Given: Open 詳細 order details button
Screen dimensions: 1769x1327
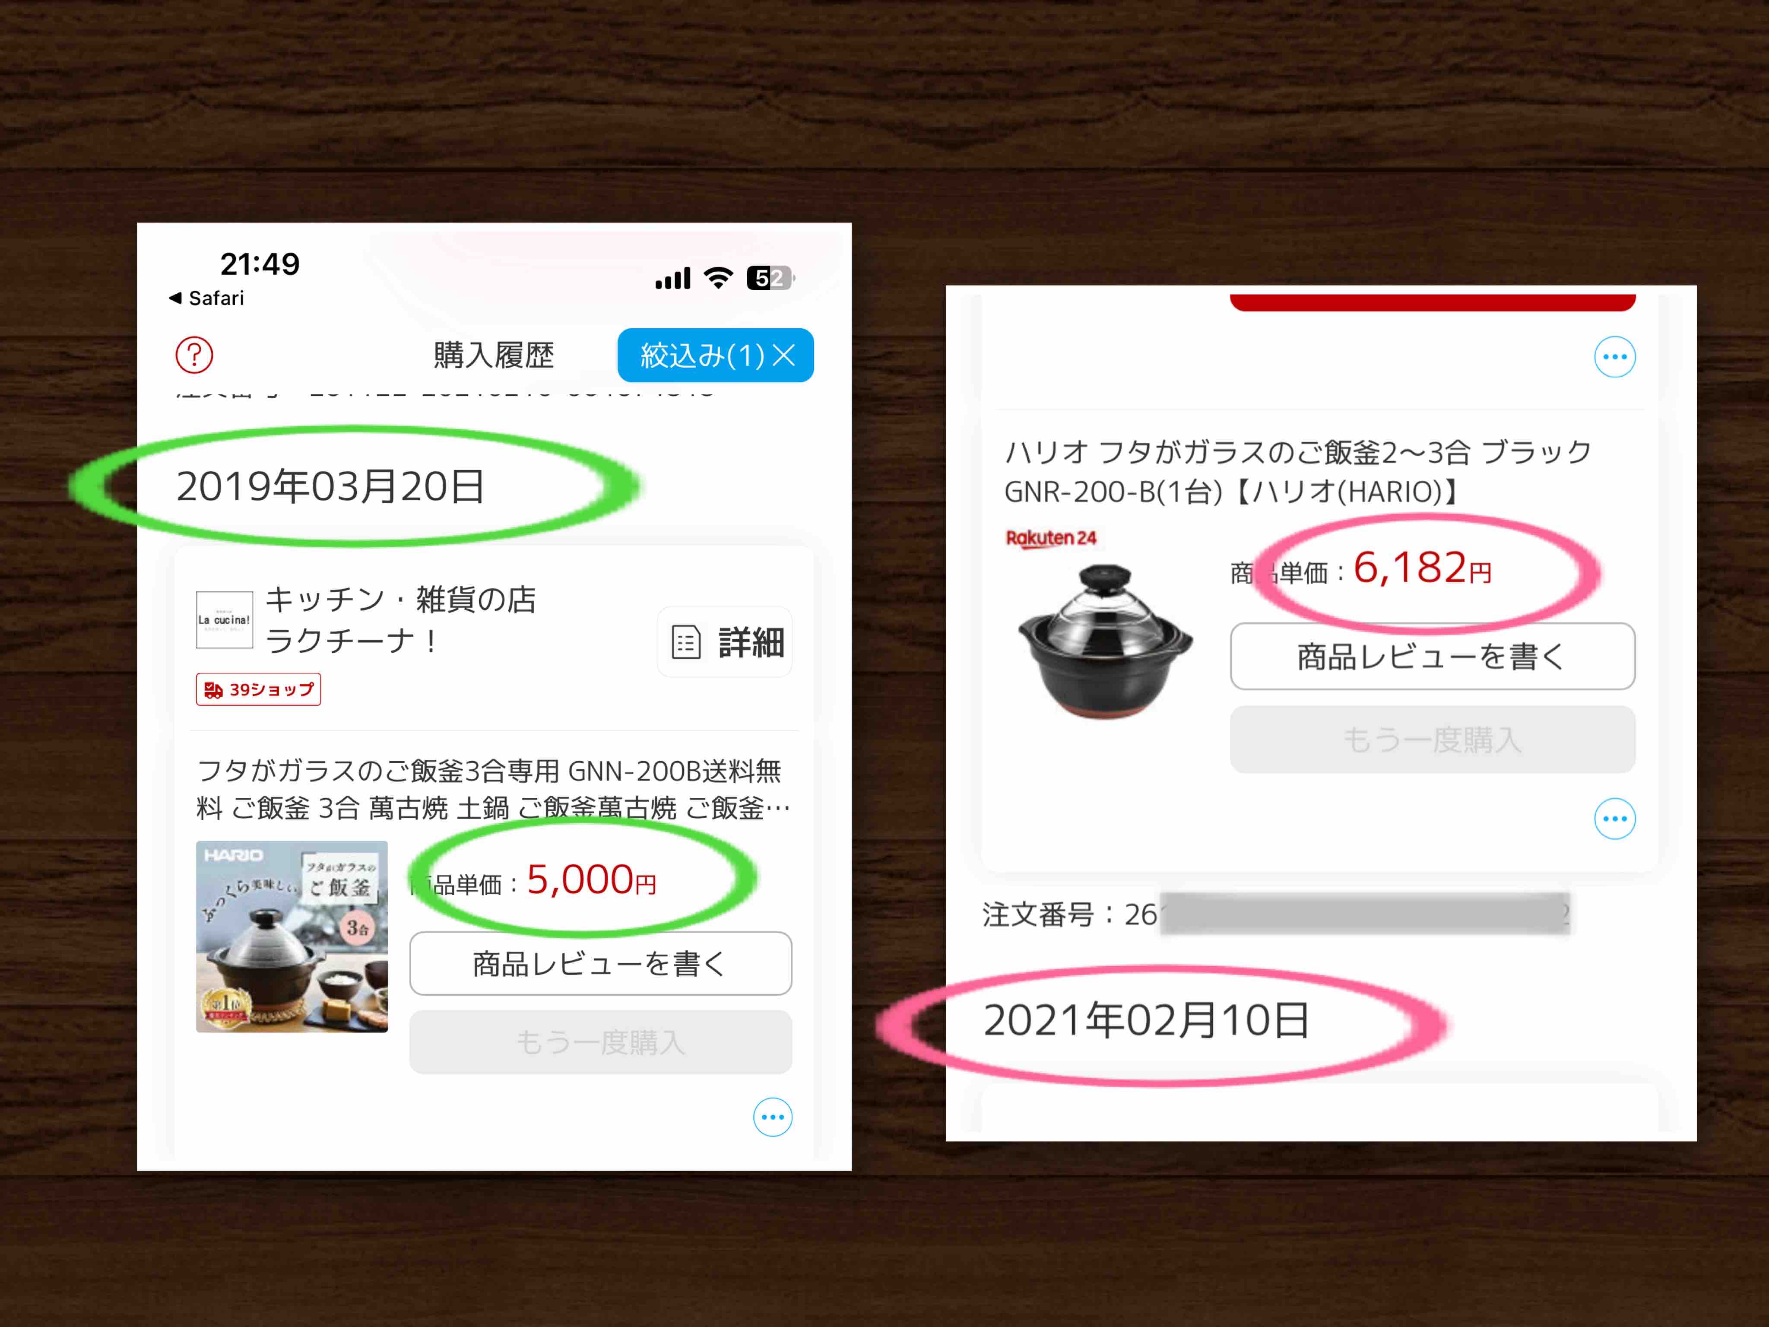Looking at the screenshot, I should coord(725,642).
